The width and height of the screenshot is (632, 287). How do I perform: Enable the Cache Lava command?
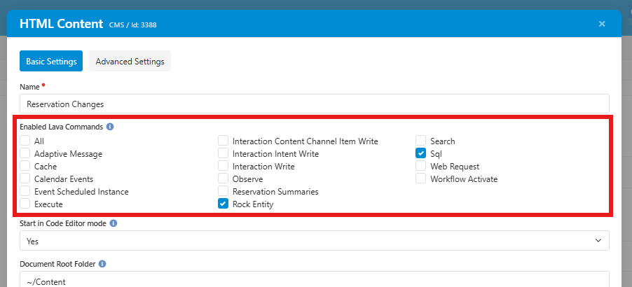(25, 166)
